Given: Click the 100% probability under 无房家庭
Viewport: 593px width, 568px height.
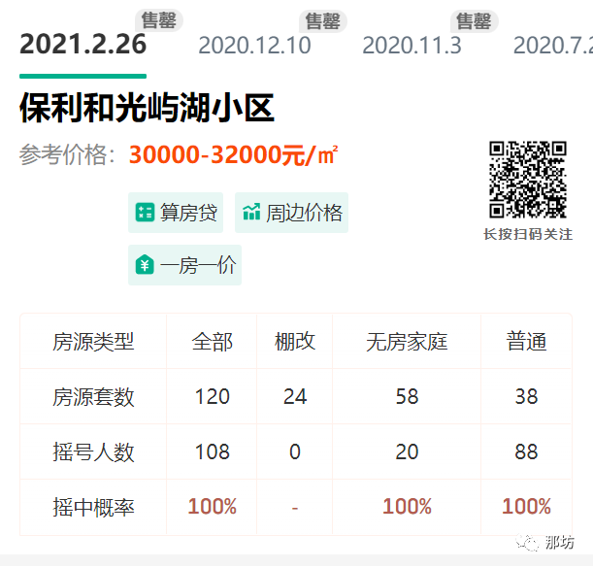Looking at the screenshot, I should click(407, 506).
